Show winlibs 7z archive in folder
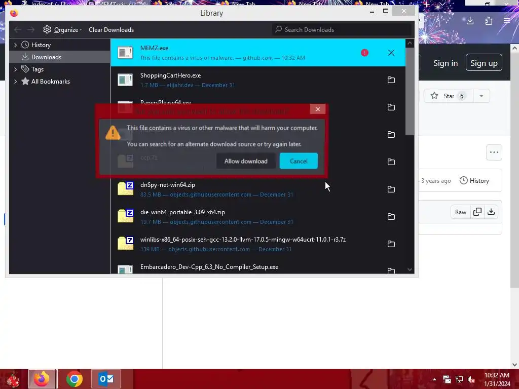The image size is (519, 389). point(391,244)
